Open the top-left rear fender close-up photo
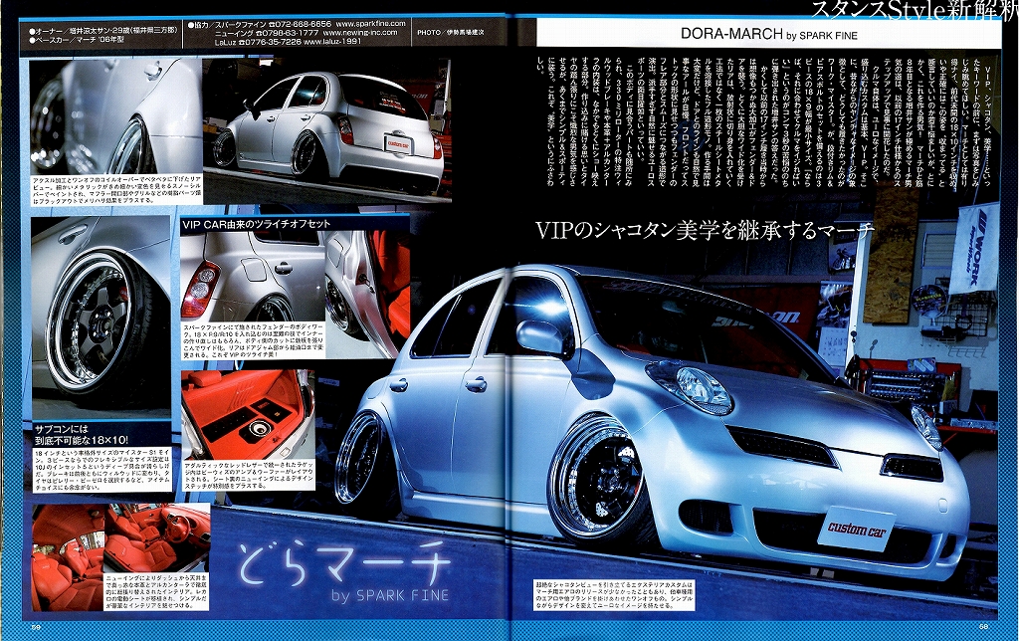Viewport: 1019px width, 641px height. [x=115, y=117]
